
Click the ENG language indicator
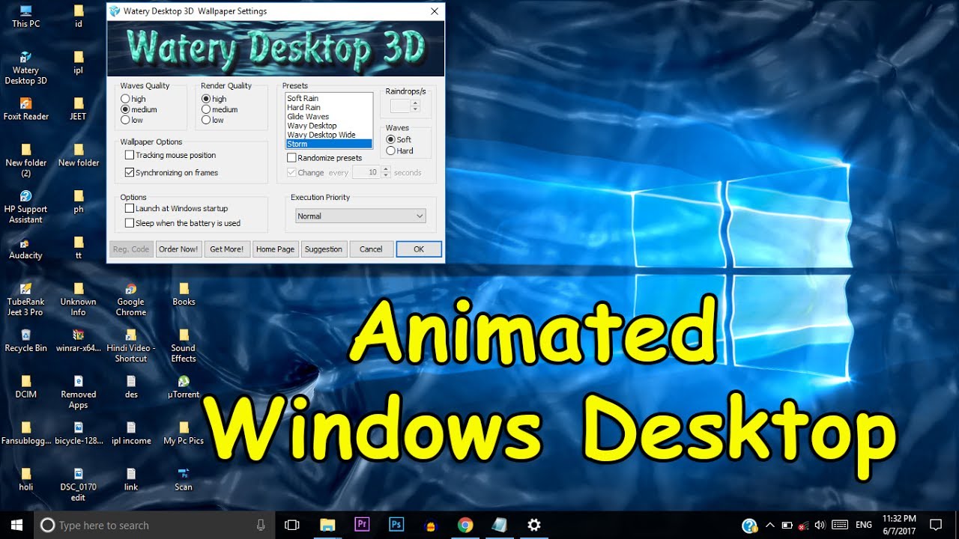(x=863, y=525)
